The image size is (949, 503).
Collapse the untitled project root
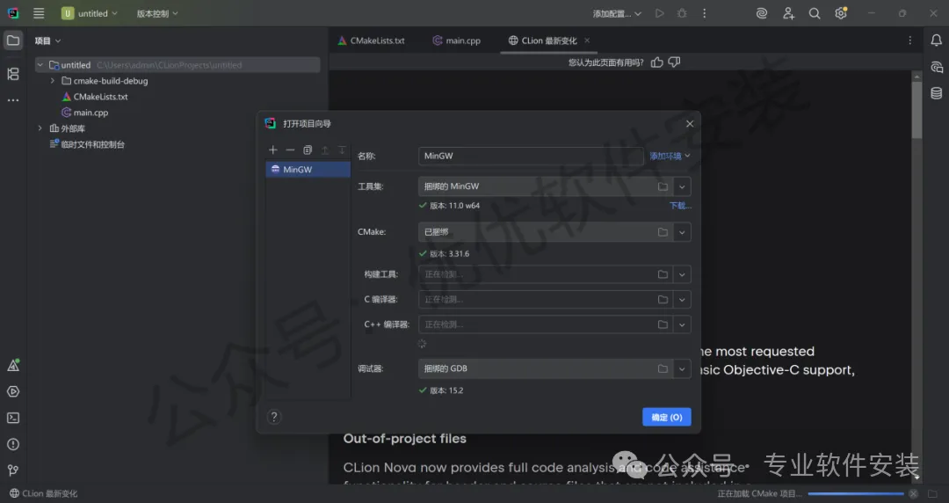(x=40, y=65)
